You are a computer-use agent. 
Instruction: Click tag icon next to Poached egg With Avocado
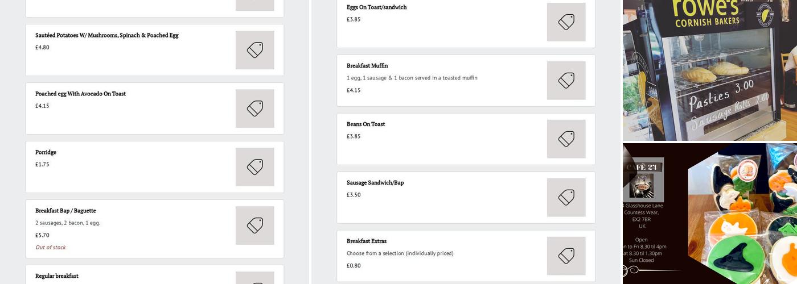(254, 108)
